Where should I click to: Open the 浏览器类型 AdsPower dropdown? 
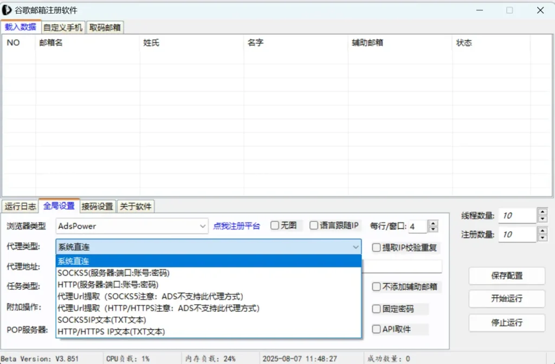(x=132, y=226)
